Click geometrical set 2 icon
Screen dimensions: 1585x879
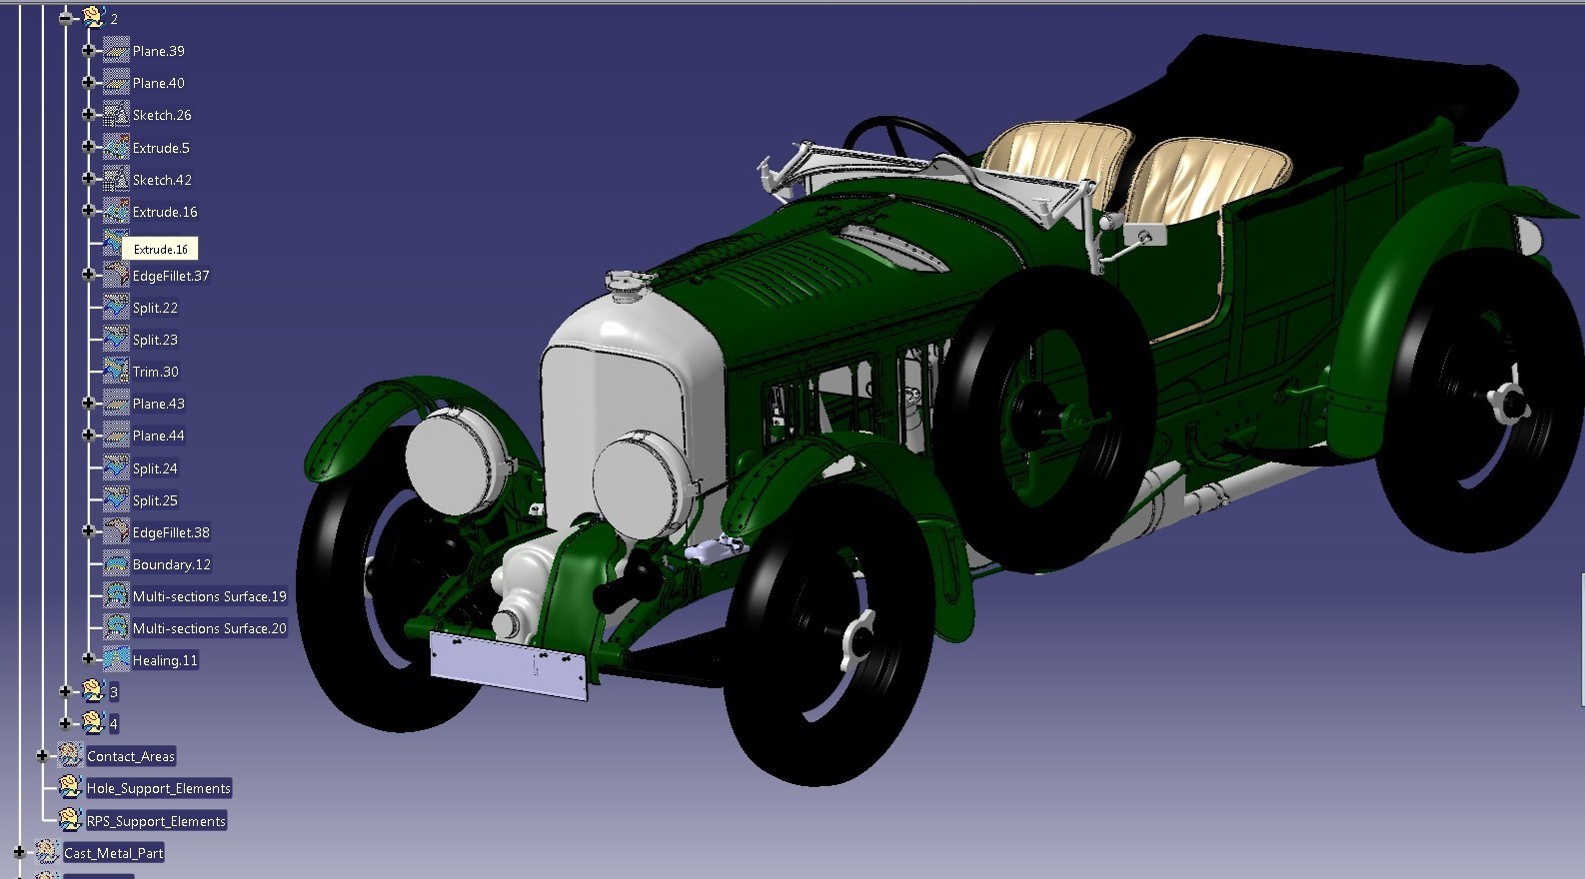click(93, 17)
